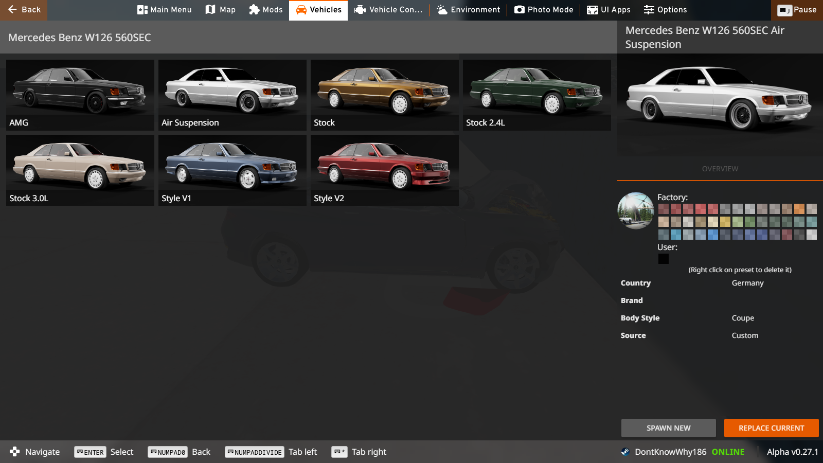Click the "Mercedes Benz W126 560SEC" list heading
Screen dimensions: 823x463
pos(80,38)
